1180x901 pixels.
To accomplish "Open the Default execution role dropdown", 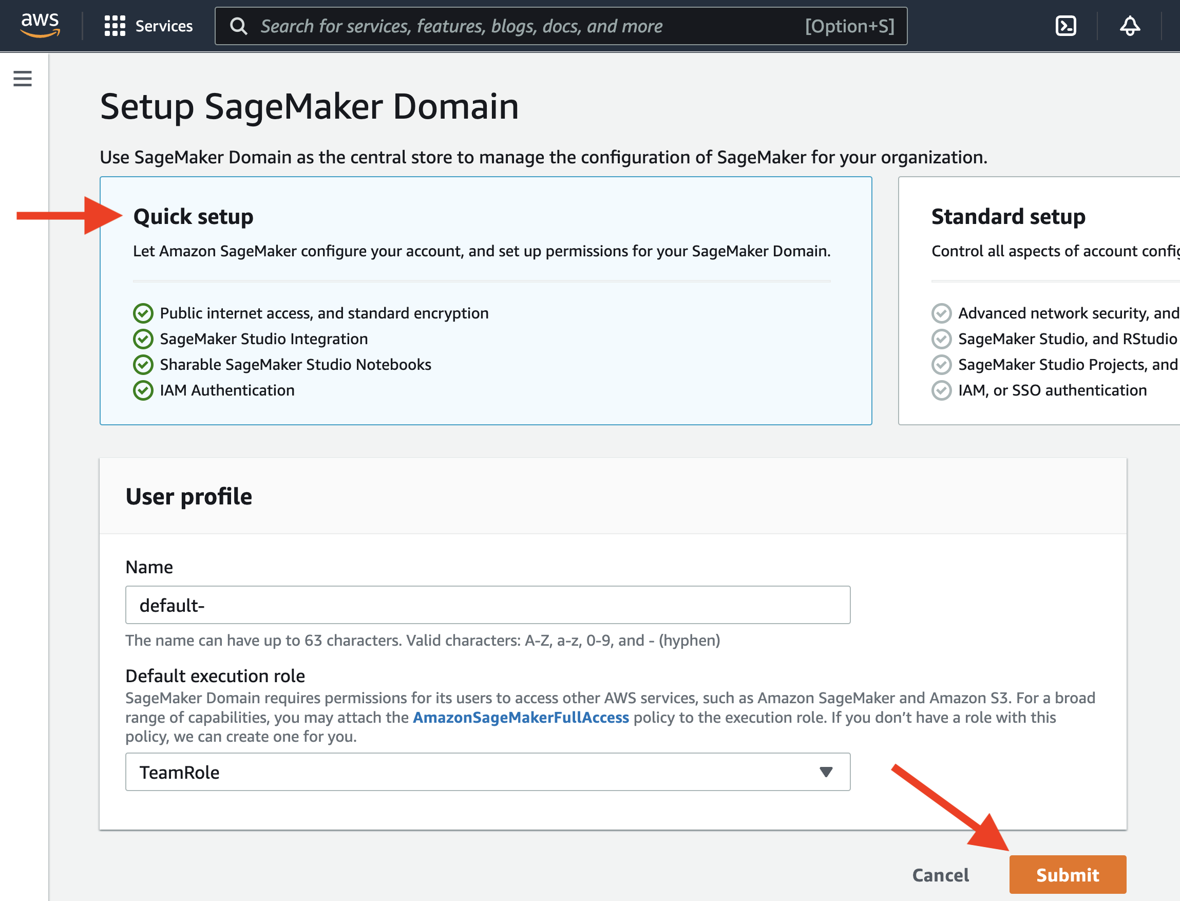I will (487, 772).
